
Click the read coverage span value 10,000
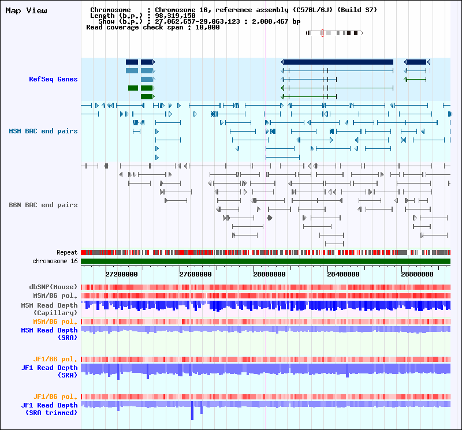tap(207, 27)
